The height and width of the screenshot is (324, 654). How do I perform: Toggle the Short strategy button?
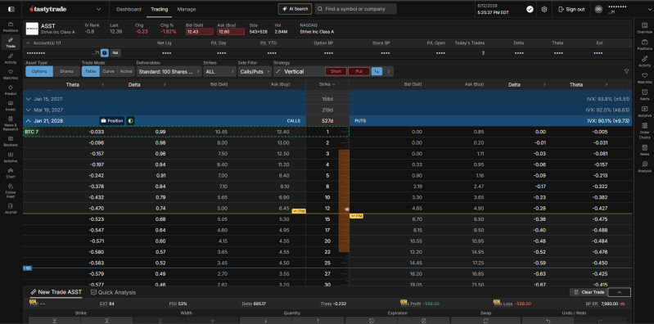(x=336, y=71)
